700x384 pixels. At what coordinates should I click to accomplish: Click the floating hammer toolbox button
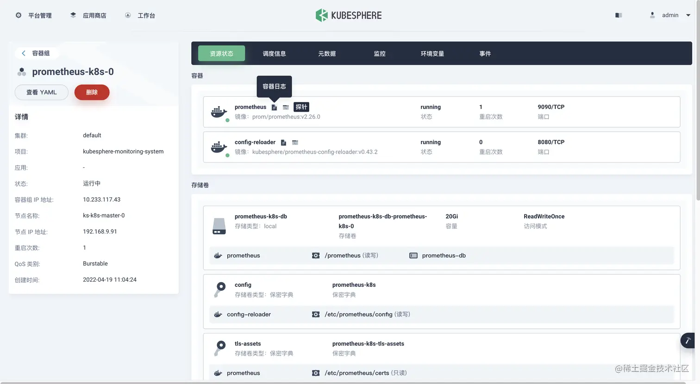[688, 341]
